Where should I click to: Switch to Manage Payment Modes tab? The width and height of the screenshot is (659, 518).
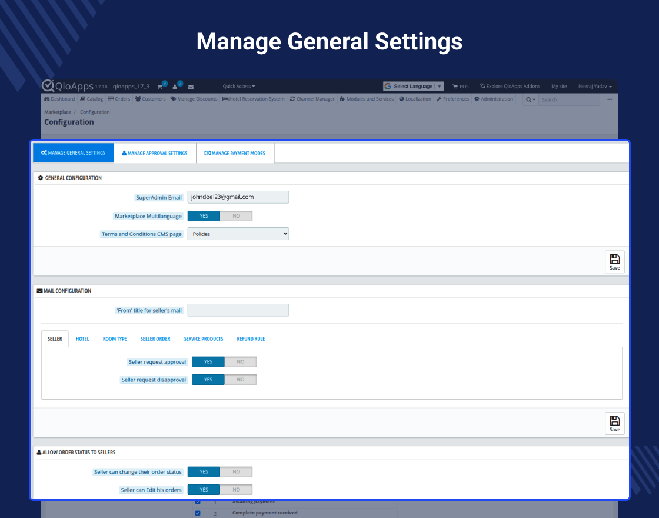coord(235,153)
